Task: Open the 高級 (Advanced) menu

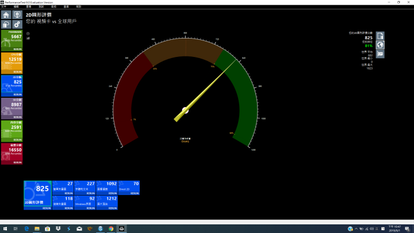Action: [x=53, y=6]
